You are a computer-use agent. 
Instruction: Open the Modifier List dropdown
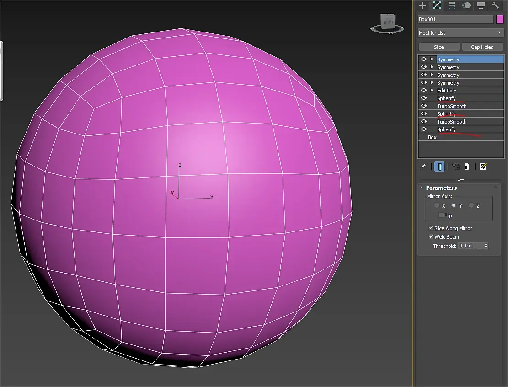pyautogui.click(x=461, y=33)
